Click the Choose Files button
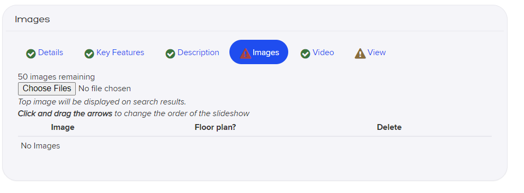 [47, 89]
